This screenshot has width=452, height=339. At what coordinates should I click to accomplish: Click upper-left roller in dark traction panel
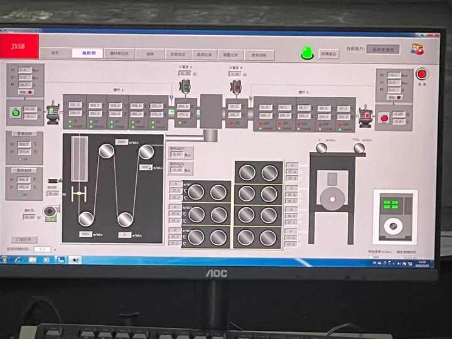106,151
